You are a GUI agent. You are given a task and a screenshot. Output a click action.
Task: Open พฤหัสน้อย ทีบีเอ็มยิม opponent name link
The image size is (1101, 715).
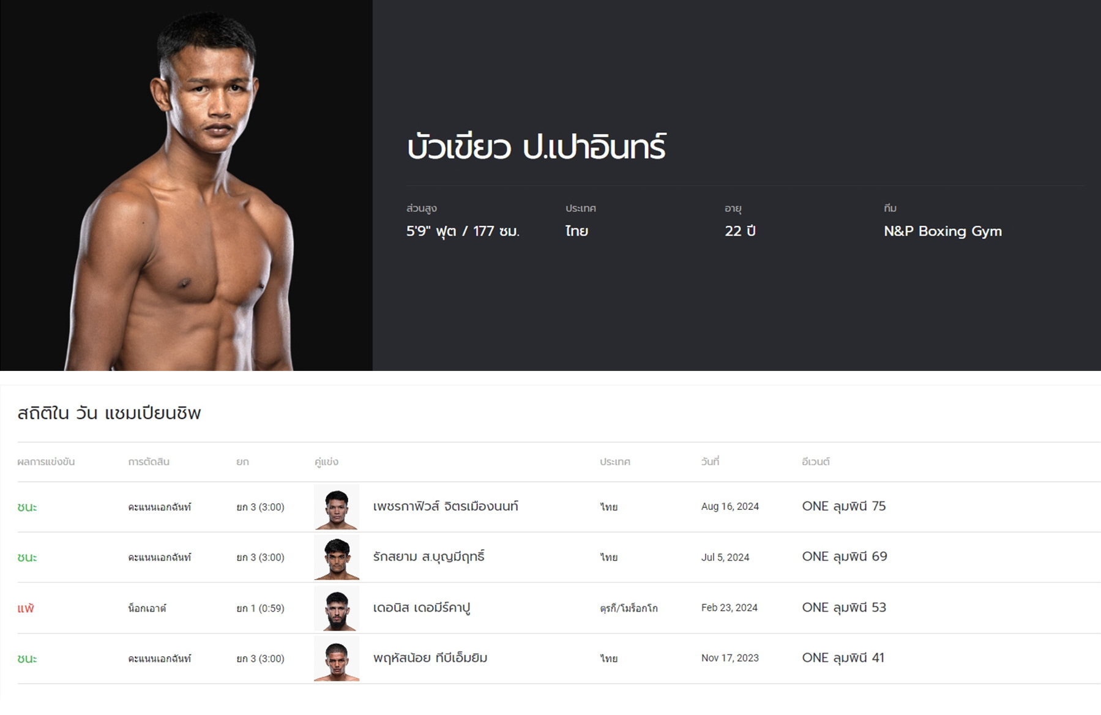click(x=430, y=658)
